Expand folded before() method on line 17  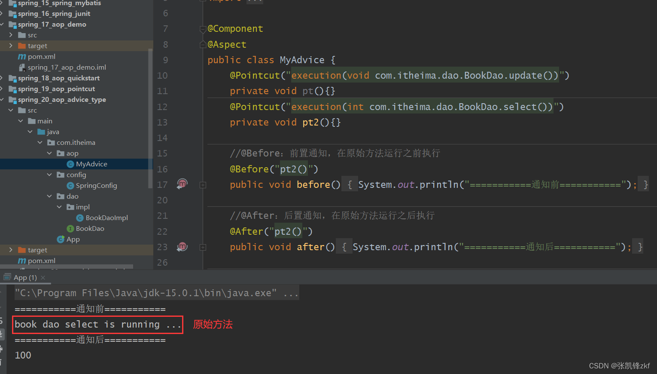tap(203, 185)
